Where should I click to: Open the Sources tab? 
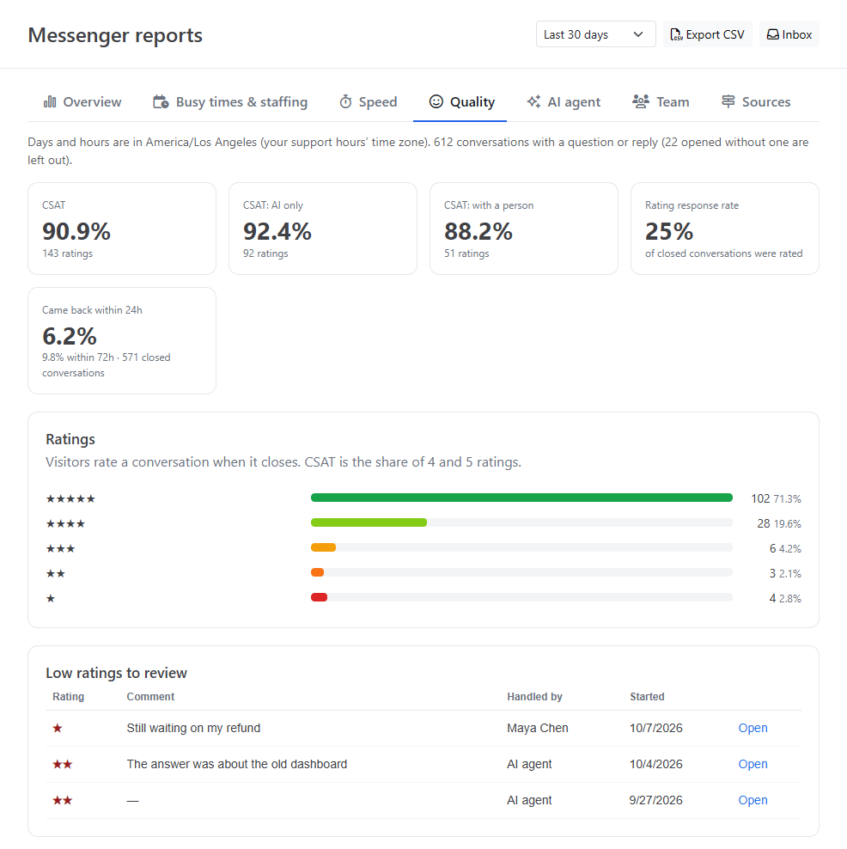coord(756,101)
